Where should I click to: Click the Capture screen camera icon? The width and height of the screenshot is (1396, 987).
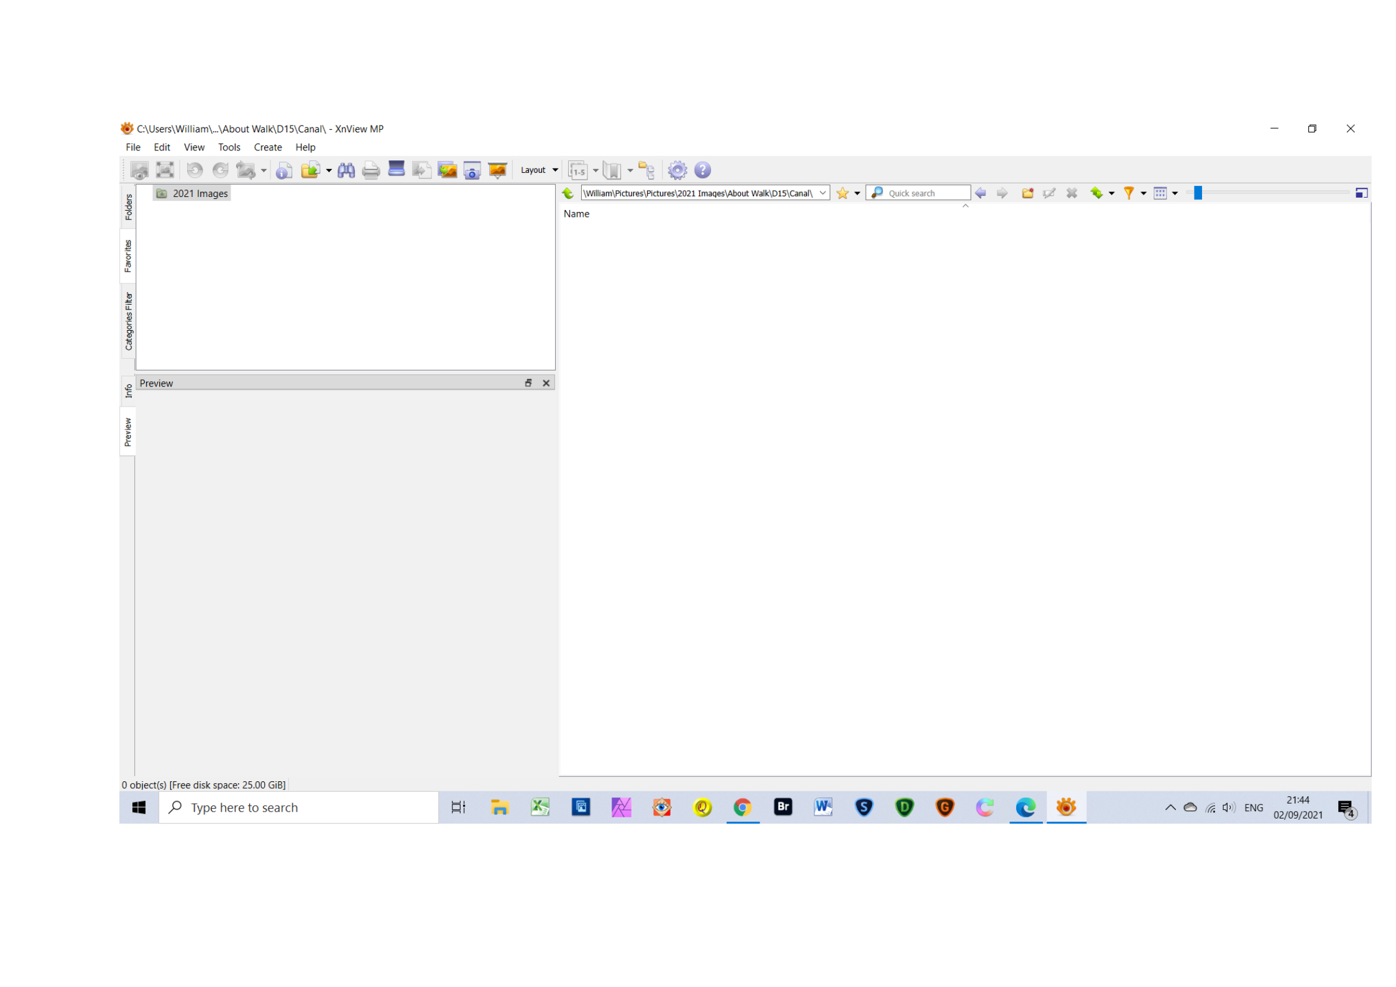[472, 170]
